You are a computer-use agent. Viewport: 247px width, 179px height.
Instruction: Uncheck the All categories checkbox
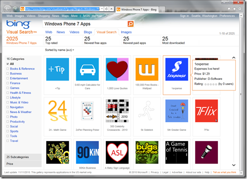click(x=8, y=64)
